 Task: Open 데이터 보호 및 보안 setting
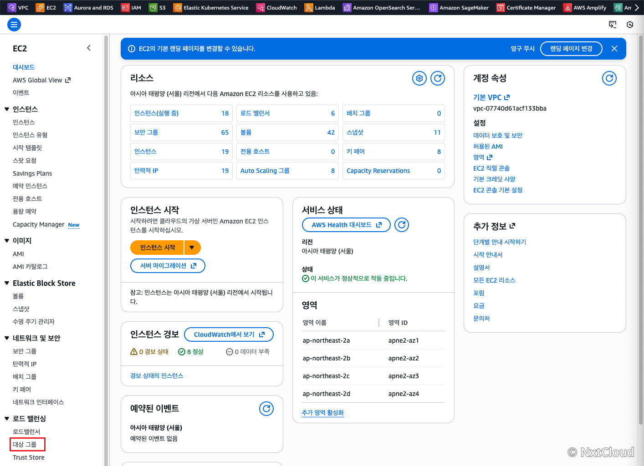click(498, 135)
